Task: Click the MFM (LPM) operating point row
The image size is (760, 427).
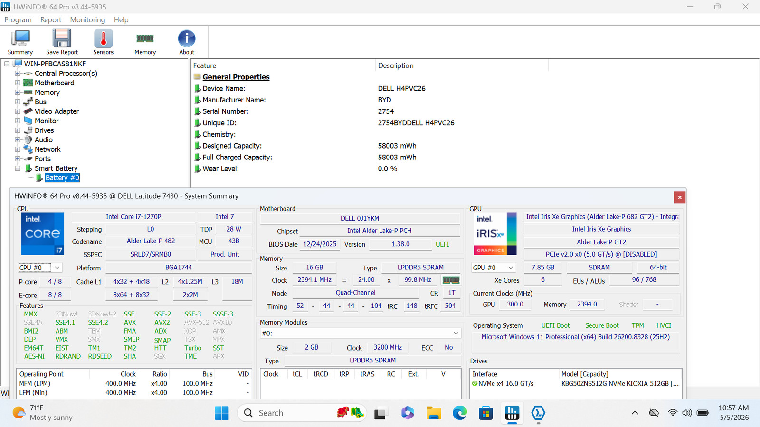Action: coord(134,383)
